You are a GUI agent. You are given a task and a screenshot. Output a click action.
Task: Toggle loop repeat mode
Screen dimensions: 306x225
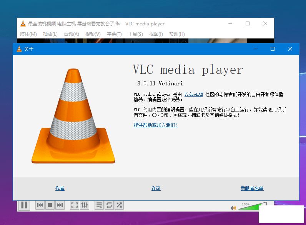109,205
